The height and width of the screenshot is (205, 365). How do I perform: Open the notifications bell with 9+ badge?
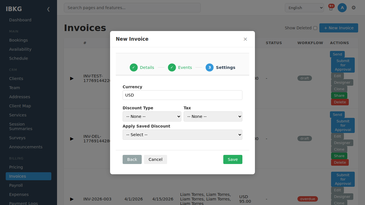(331, 8)
